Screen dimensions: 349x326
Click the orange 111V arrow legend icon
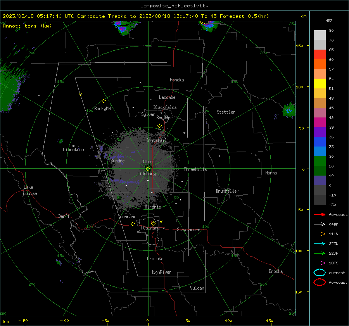(320, 234)
